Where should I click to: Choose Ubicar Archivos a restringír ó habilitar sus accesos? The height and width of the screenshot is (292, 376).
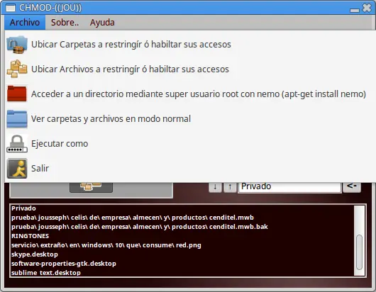click(190, 69)
